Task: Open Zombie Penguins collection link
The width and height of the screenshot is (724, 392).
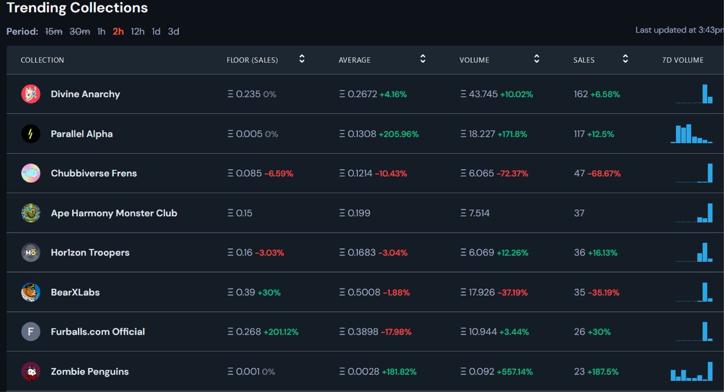Action: coord(90,371)
